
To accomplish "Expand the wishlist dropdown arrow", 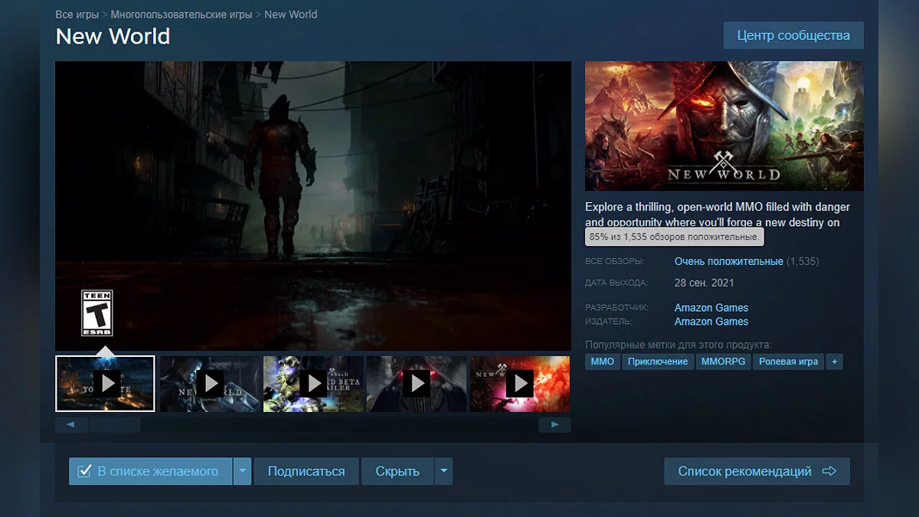I will coord(242,471).
